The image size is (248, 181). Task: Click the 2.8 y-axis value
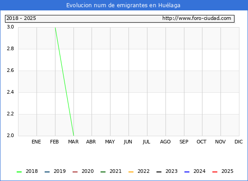point(10,49)
